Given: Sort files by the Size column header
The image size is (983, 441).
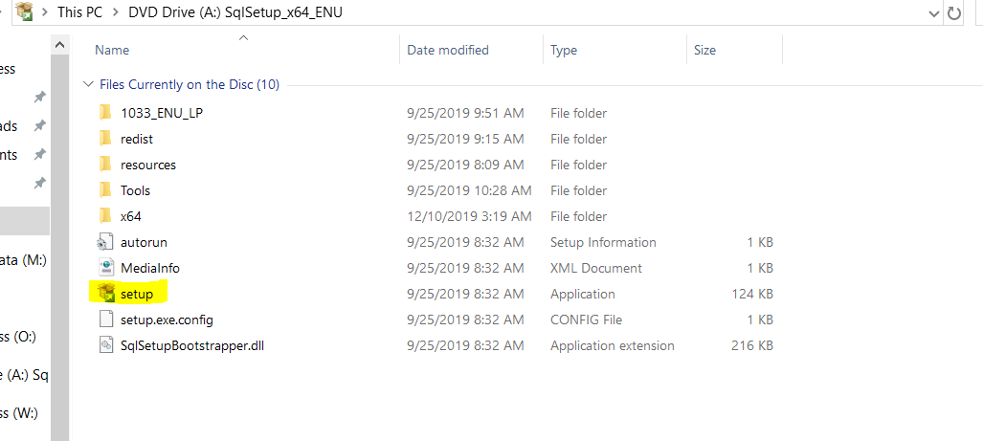Looking at the screenshot, I should tap(704, 50).
